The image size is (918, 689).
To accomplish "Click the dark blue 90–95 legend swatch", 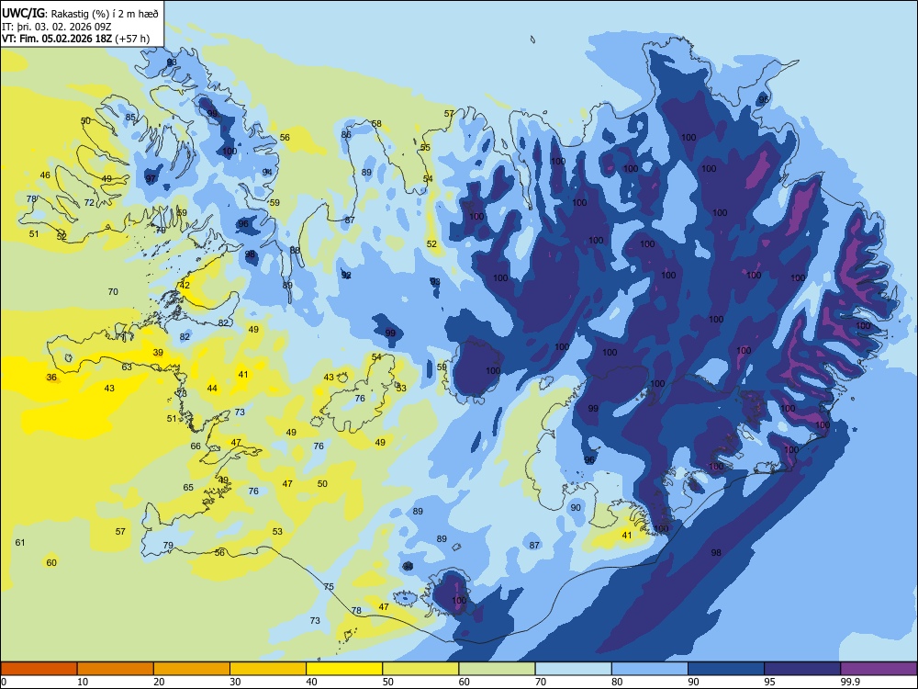I will coord(726,669).
